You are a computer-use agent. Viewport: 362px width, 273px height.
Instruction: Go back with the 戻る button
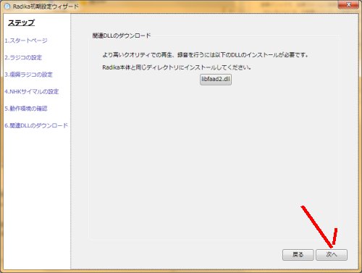click(x=298, y=255)
